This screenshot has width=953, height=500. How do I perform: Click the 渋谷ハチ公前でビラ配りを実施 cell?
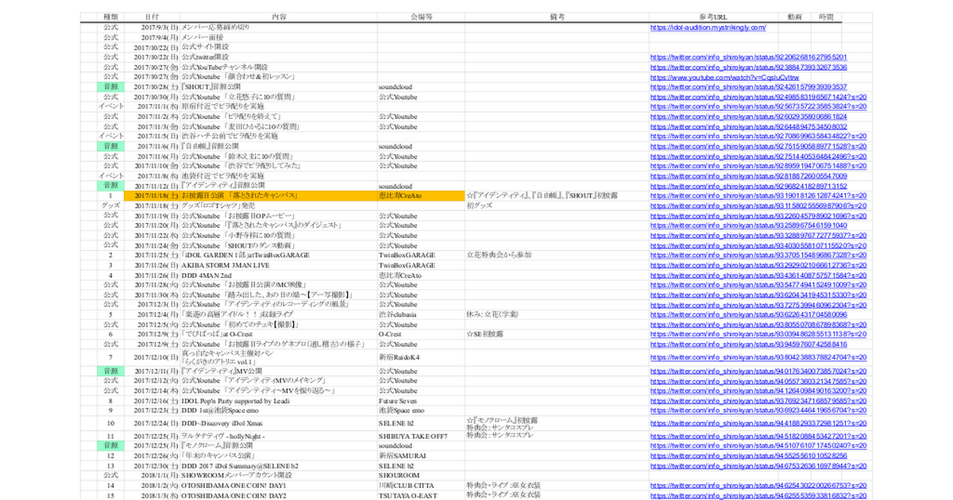click(279, 136)
